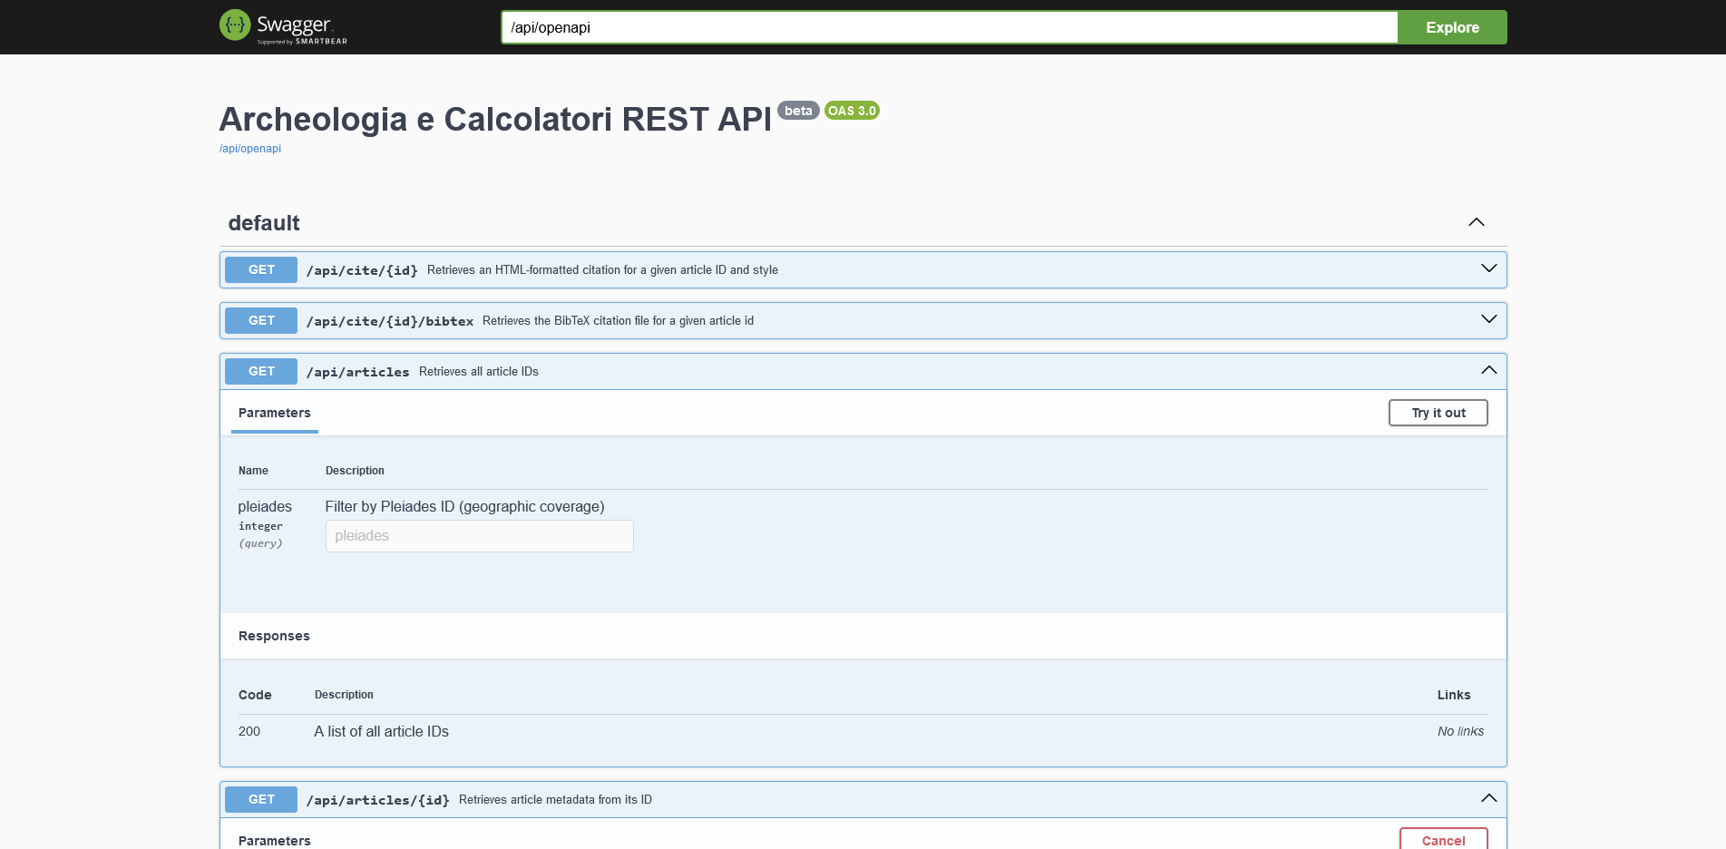Click the Archeologia e Calcolatori REST API title
Screen dimensions: 1726x849
(x=495, y=120)
